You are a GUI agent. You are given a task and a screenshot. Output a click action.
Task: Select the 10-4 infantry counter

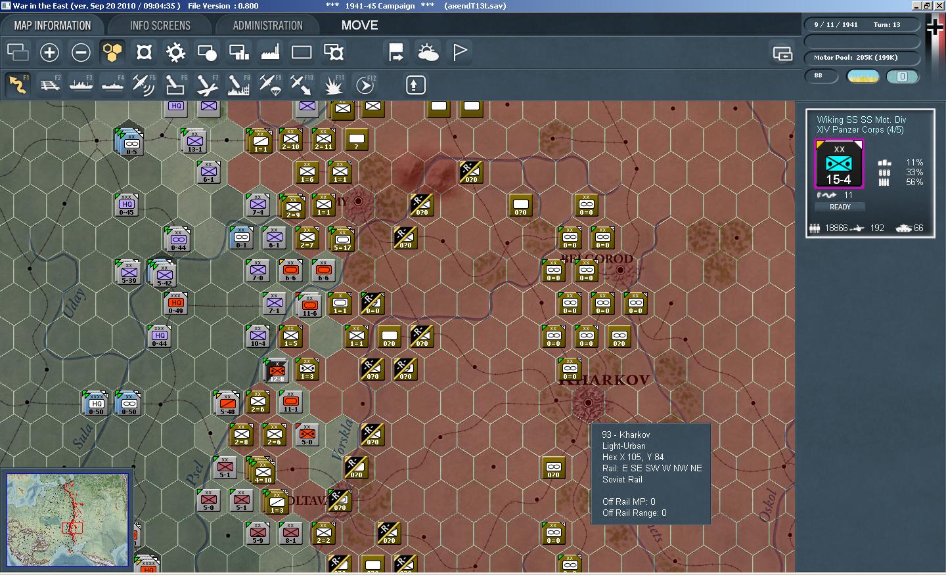click(258, 336)
